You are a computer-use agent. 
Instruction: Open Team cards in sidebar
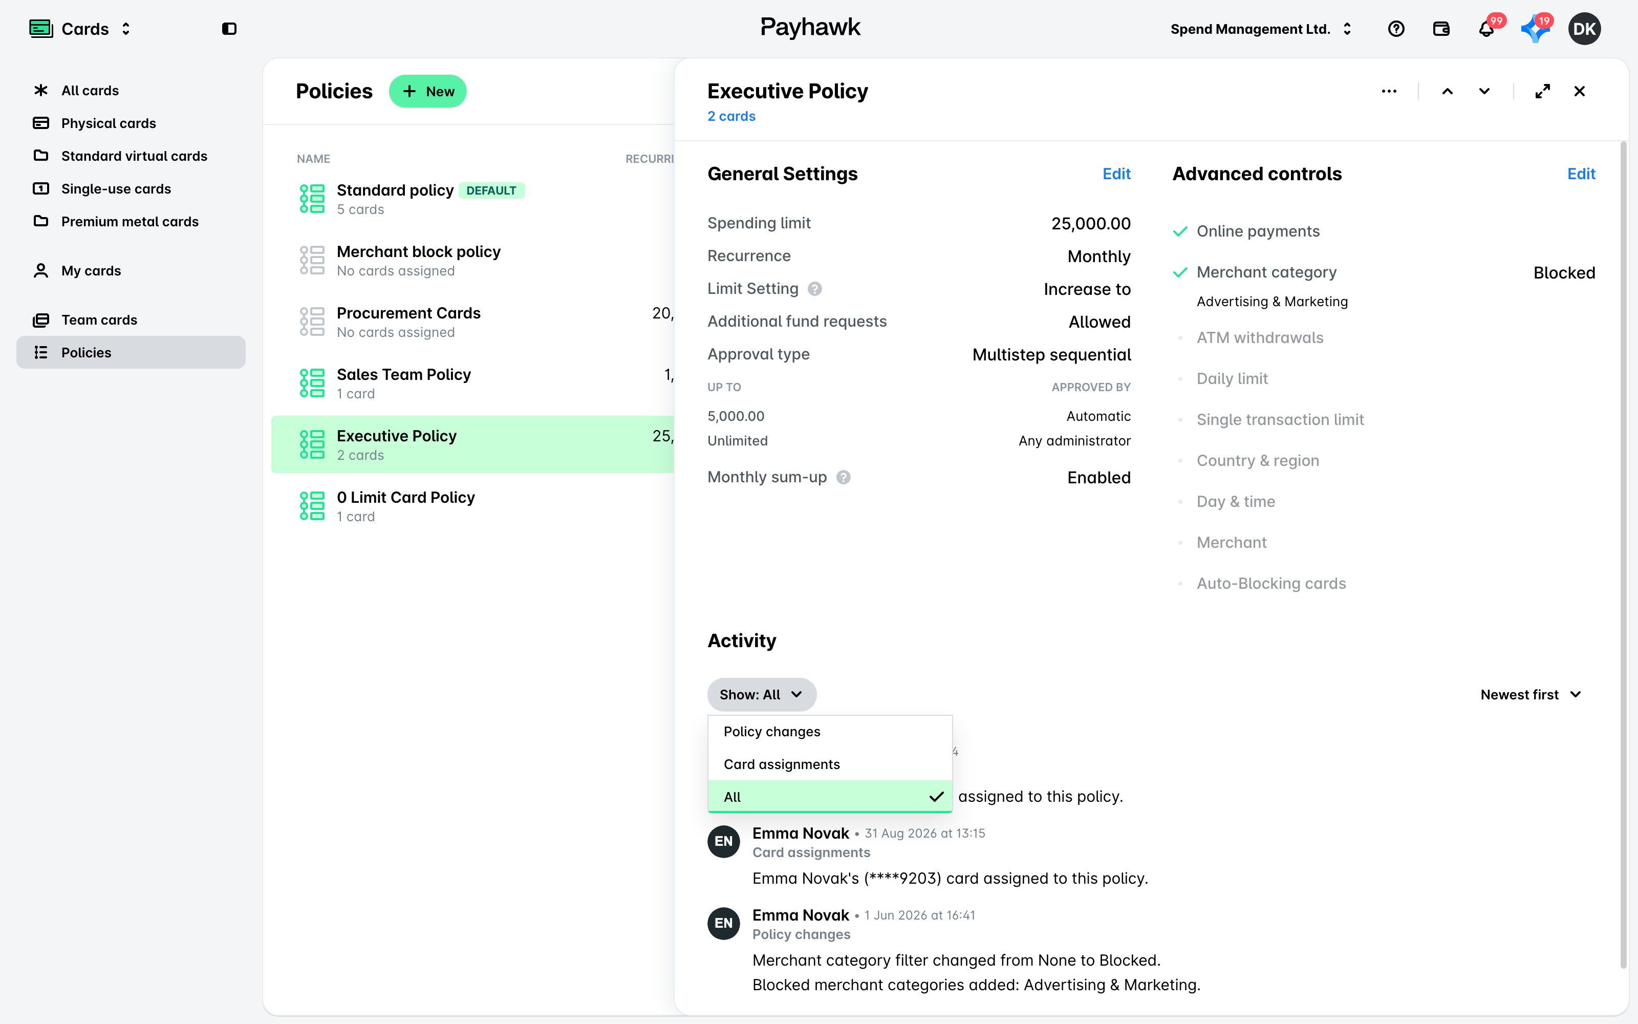coord(131,319)
